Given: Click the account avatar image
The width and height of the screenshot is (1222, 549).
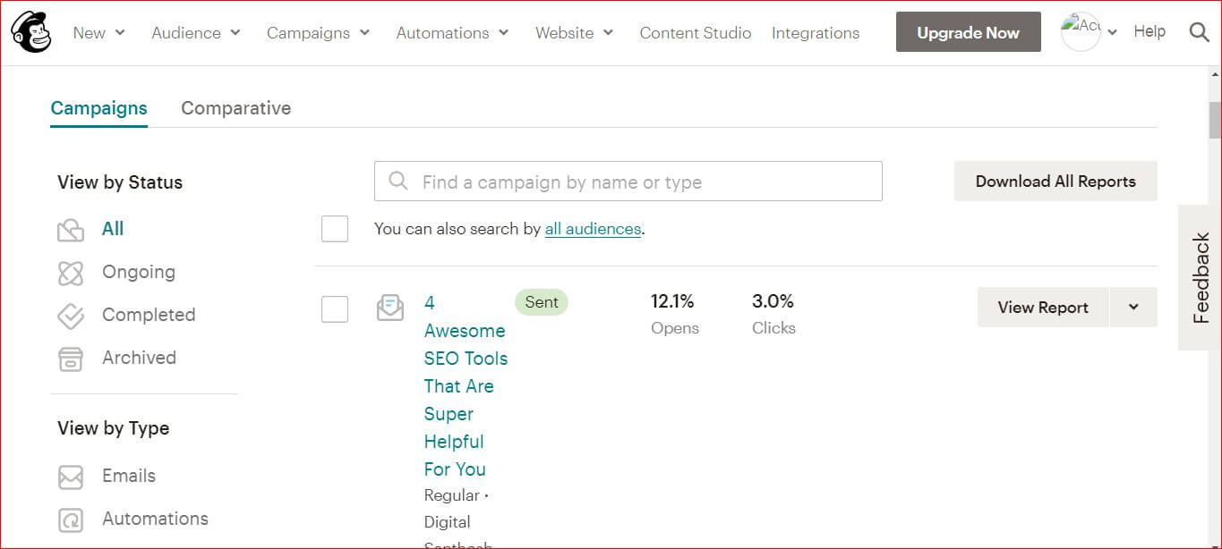Looking at the screenshot, I should click(x=1081, y=32).
